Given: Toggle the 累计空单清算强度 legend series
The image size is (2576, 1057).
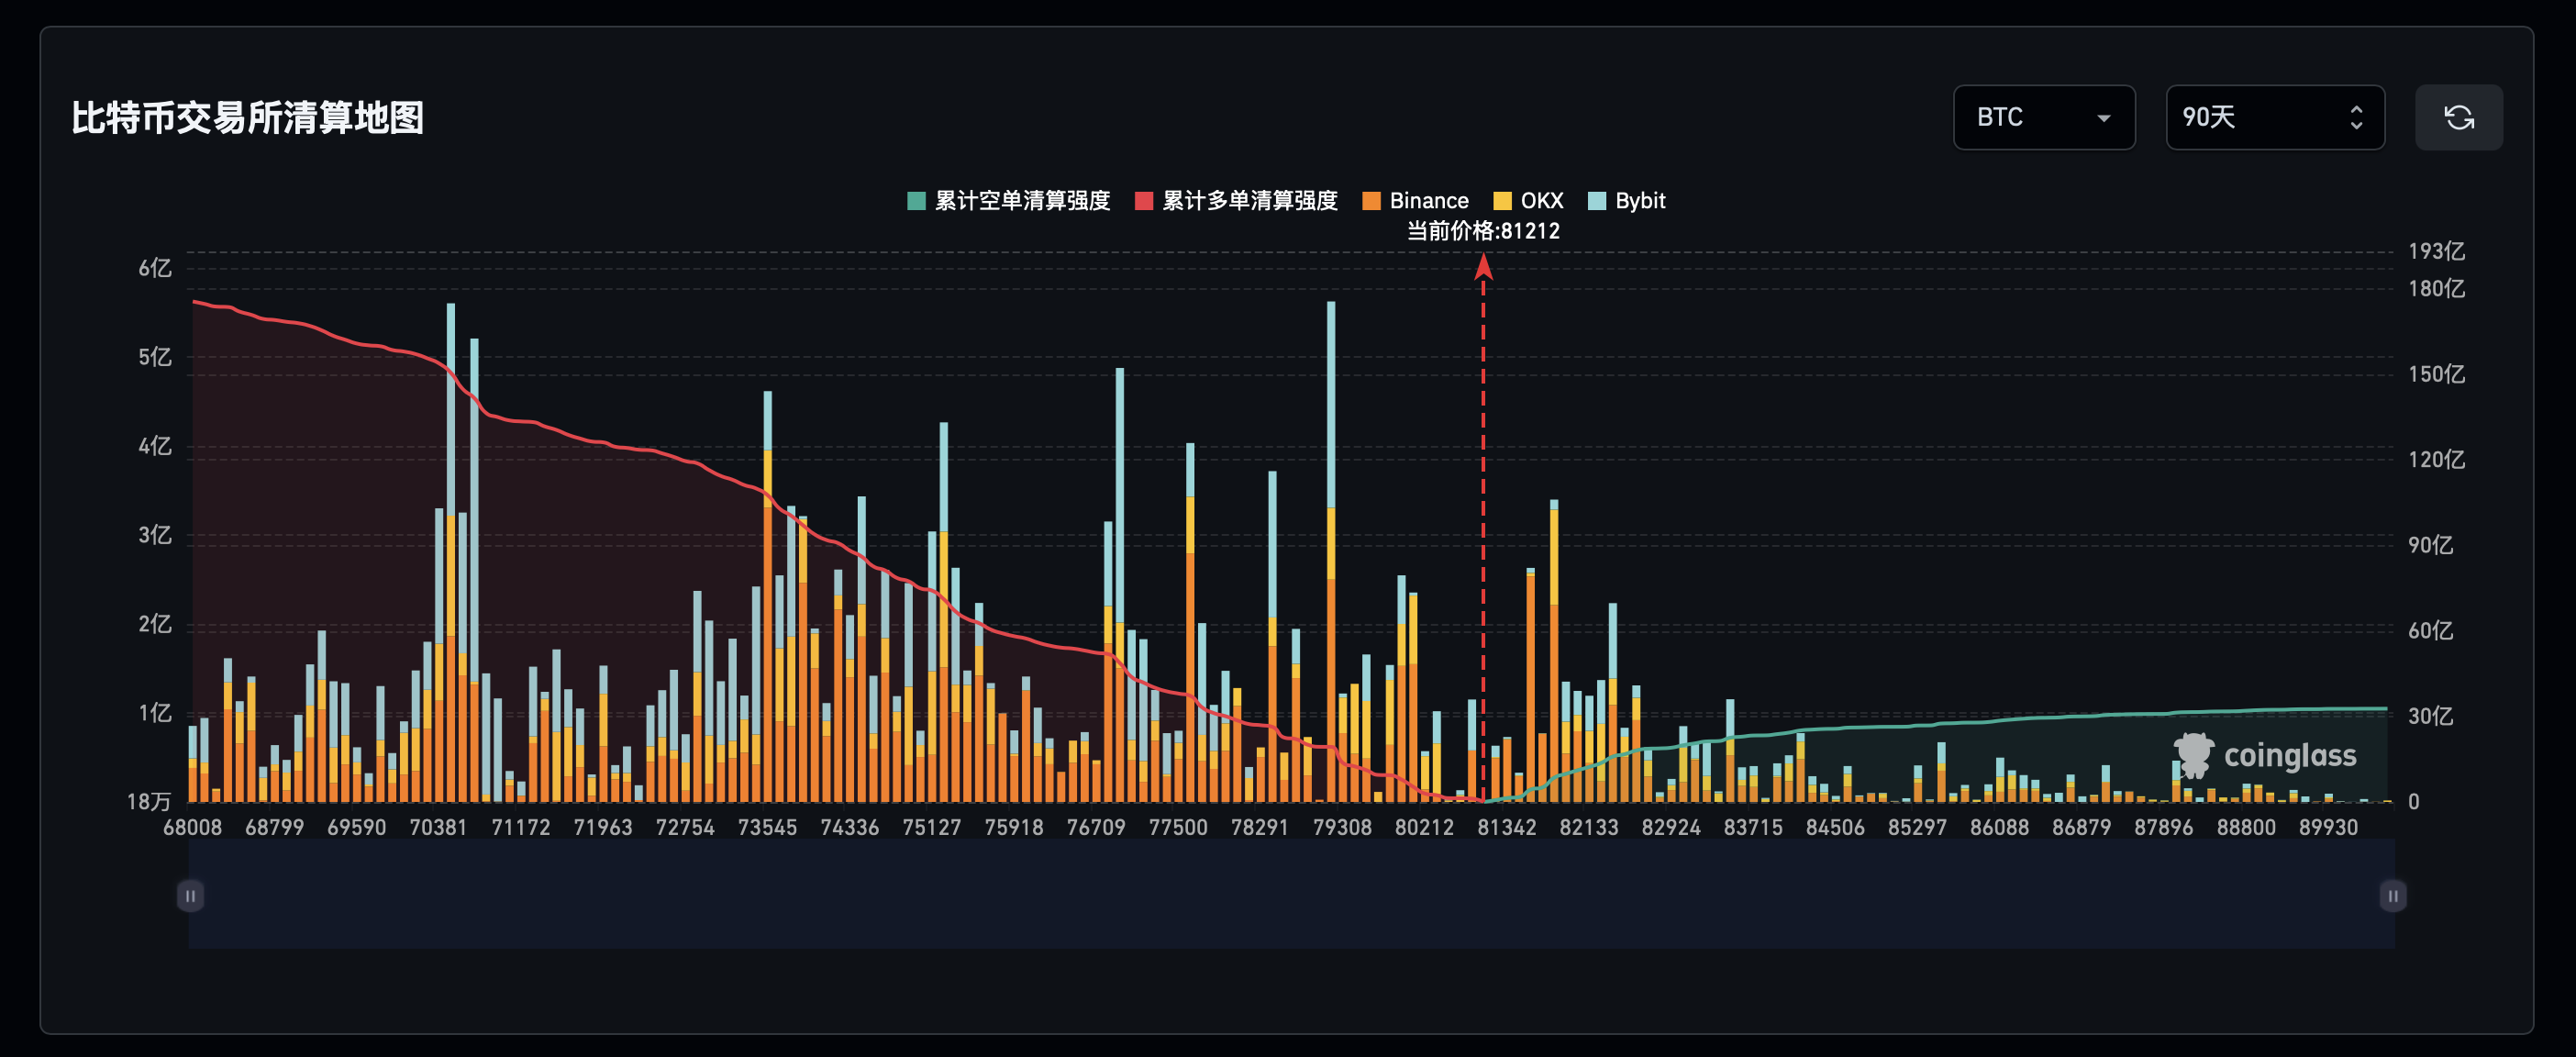Looking at the screenshot, I should (1008, 201).
